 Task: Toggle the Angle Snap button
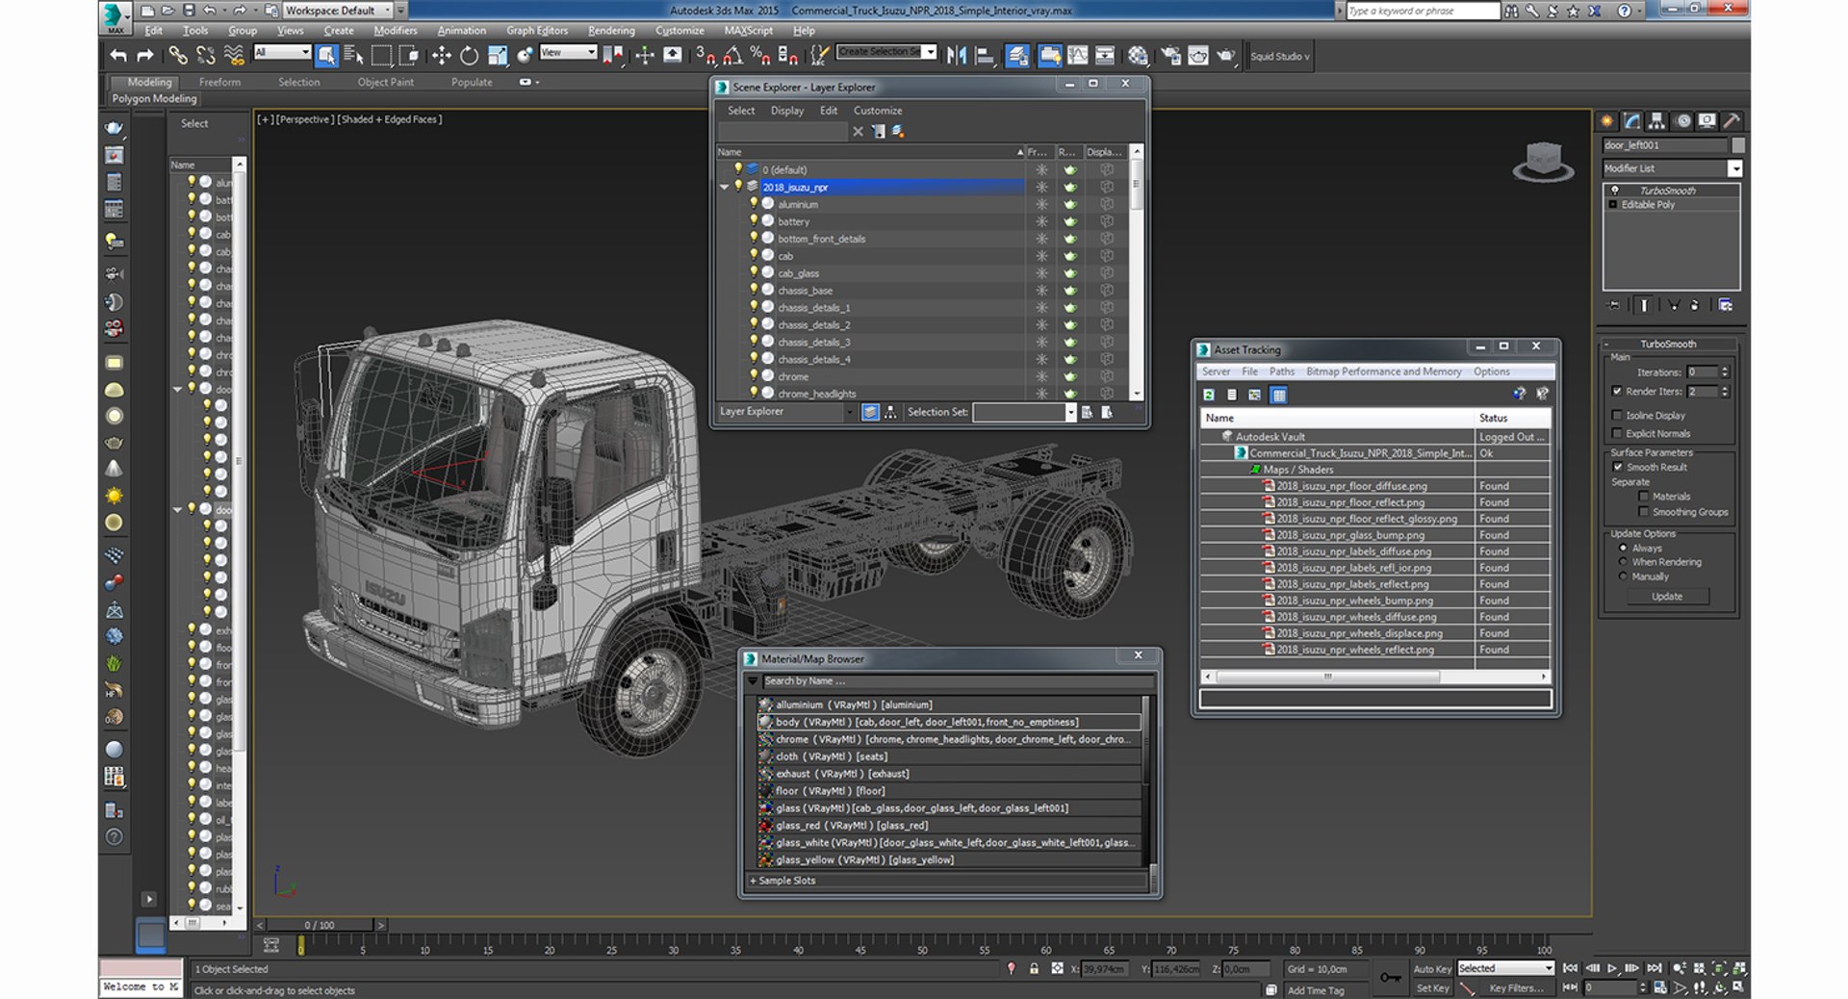732,56
